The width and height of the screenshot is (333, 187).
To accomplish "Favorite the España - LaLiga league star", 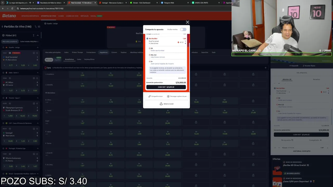I will [3, 48].
